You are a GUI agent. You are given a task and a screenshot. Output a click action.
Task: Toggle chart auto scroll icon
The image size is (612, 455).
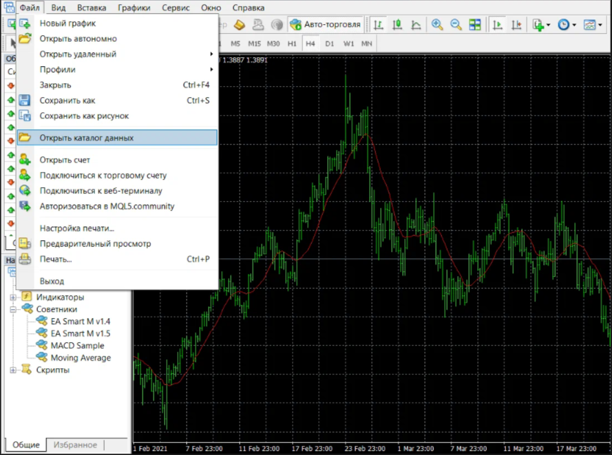tap(497, 25)
